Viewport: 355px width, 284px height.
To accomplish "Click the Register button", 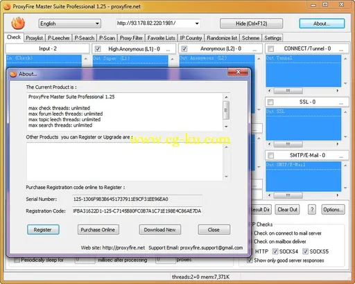I will coord(43,229).
